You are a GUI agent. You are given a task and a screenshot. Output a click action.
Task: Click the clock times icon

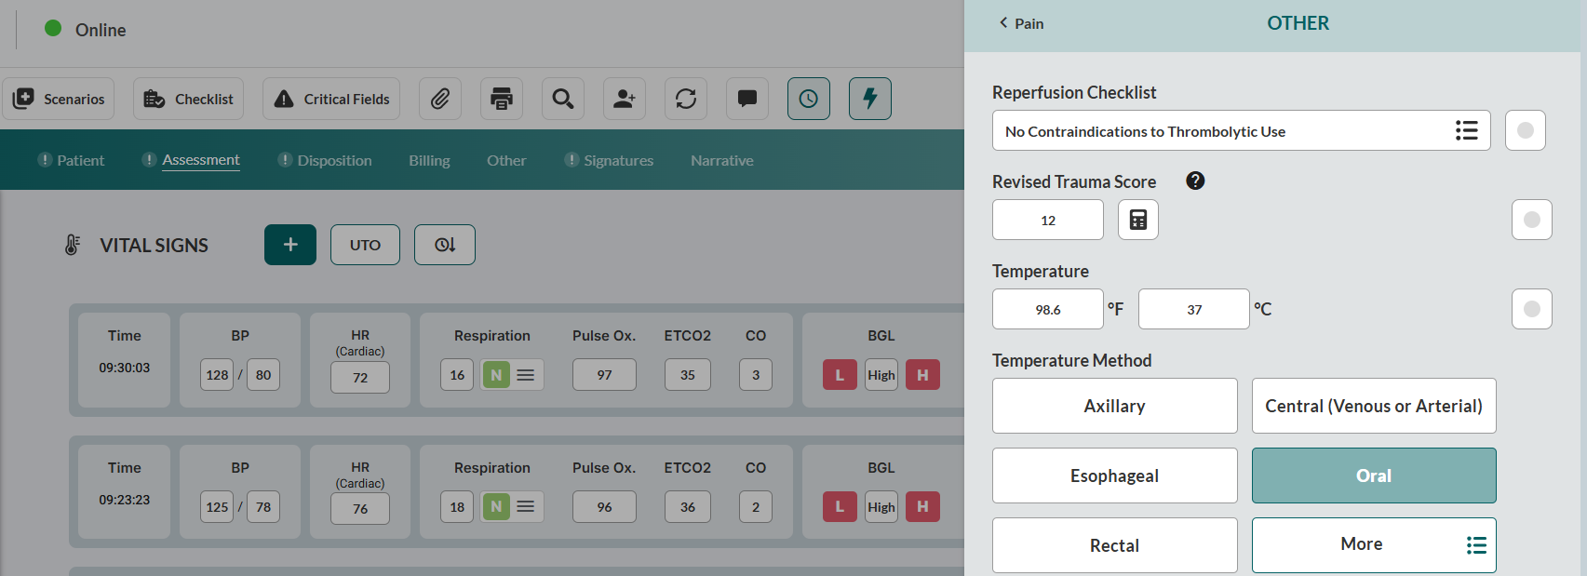(809, 99)
